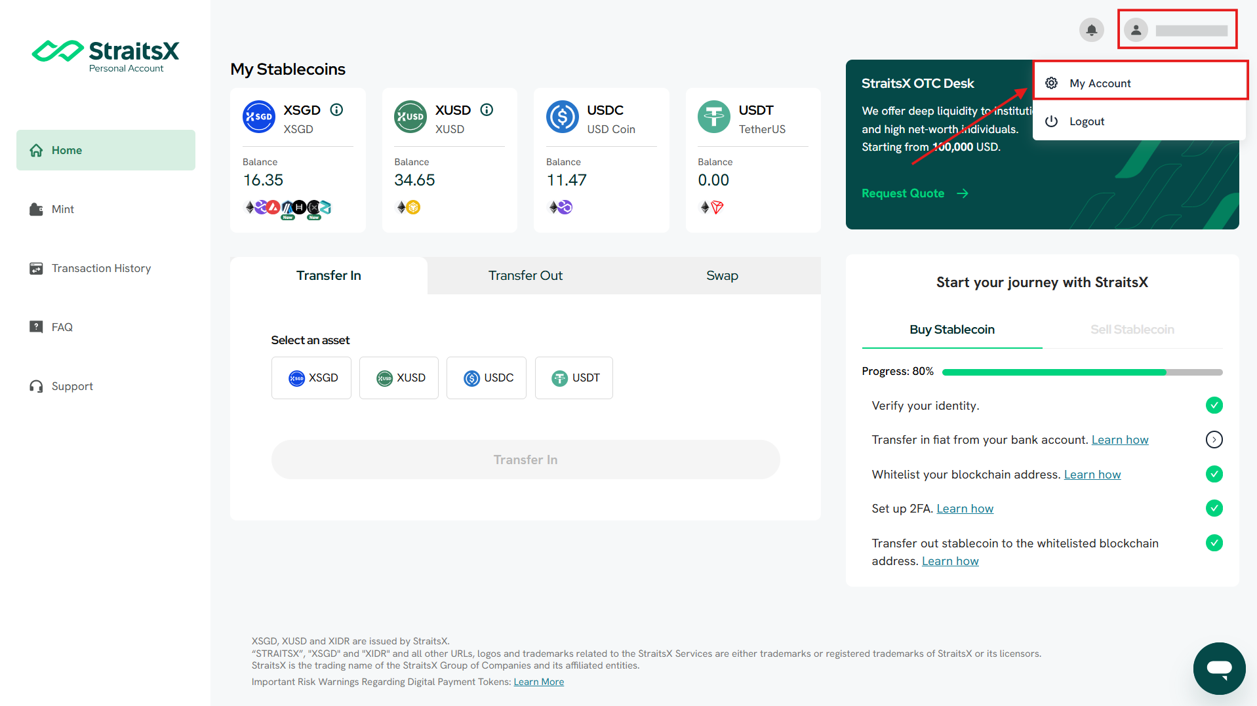Open the Mint menu item

tap(106, 209)
